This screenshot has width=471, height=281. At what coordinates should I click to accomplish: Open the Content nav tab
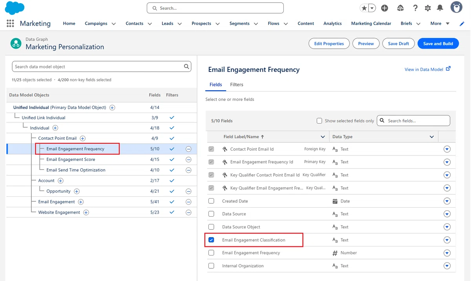point(306,24)
